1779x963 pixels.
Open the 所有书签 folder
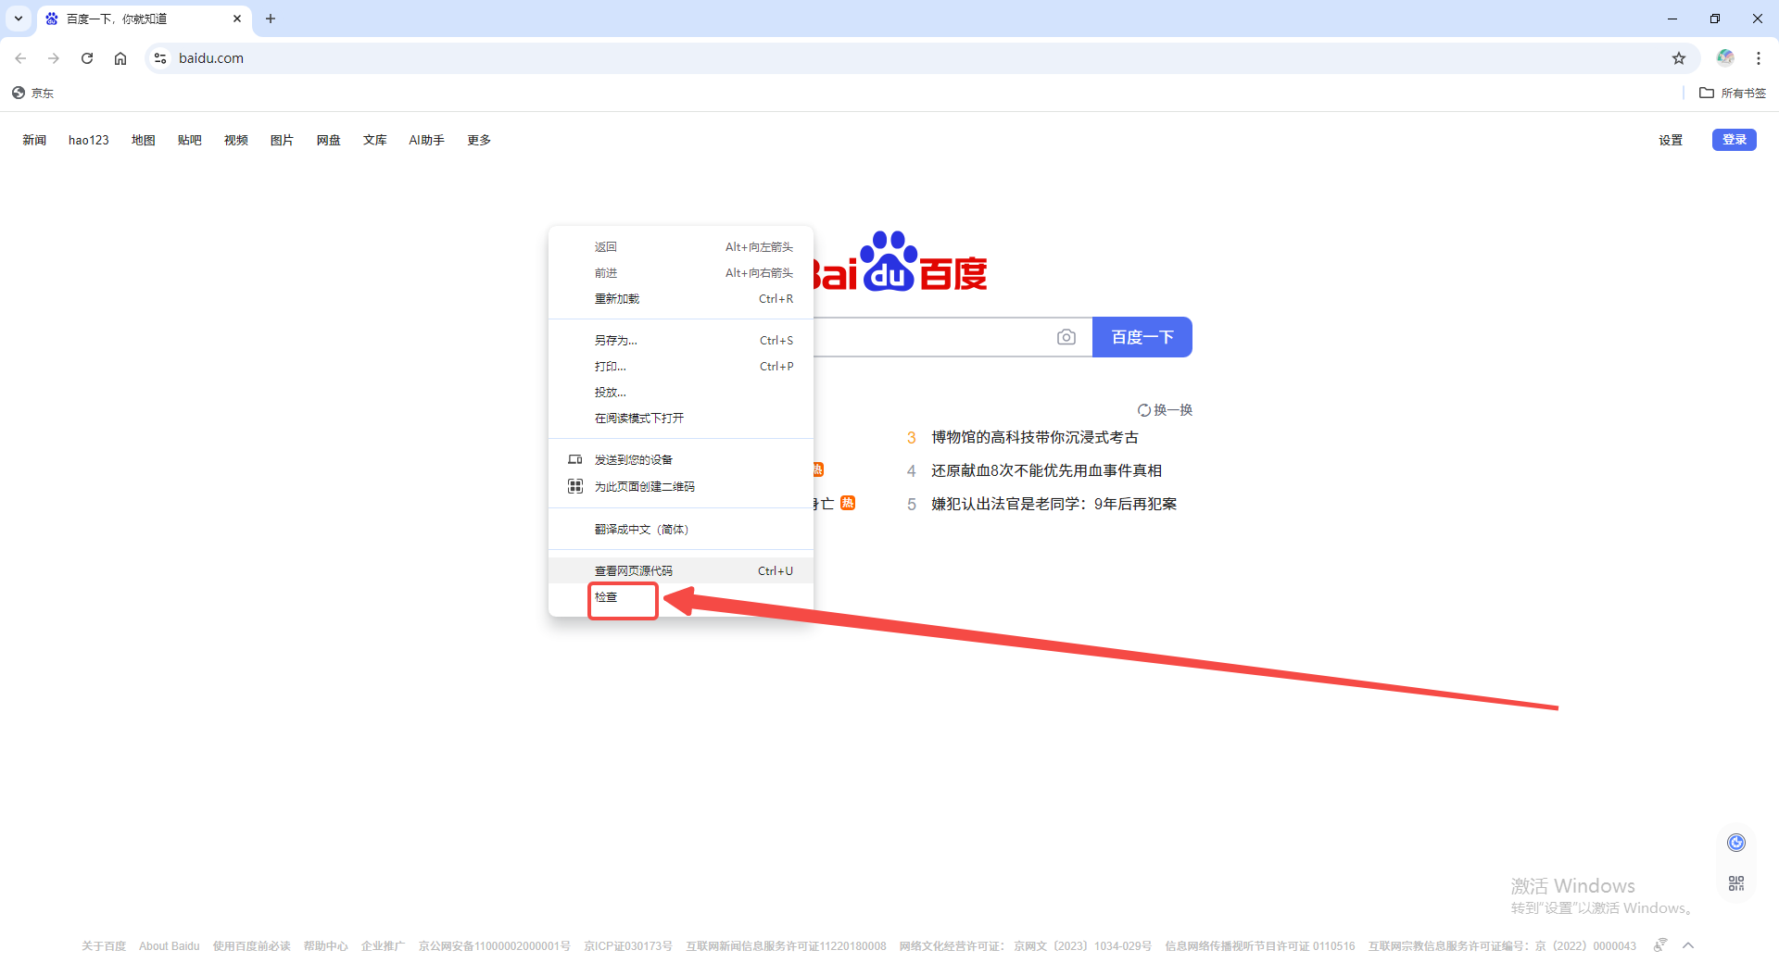1733,93
